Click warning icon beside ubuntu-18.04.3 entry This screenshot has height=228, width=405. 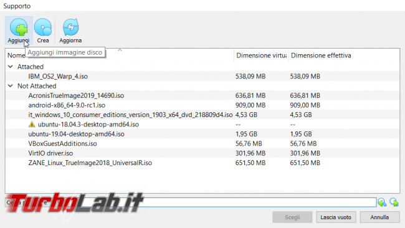point(32,125)
